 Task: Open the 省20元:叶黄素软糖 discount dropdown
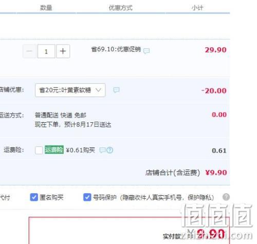pyautogui.click(x=70, y=90)
